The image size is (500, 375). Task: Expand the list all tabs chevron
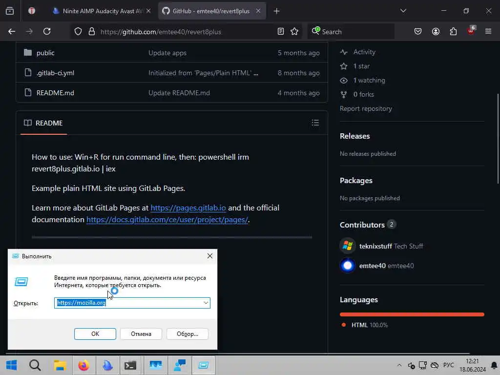pyautogui.click(x=403, y=11)
